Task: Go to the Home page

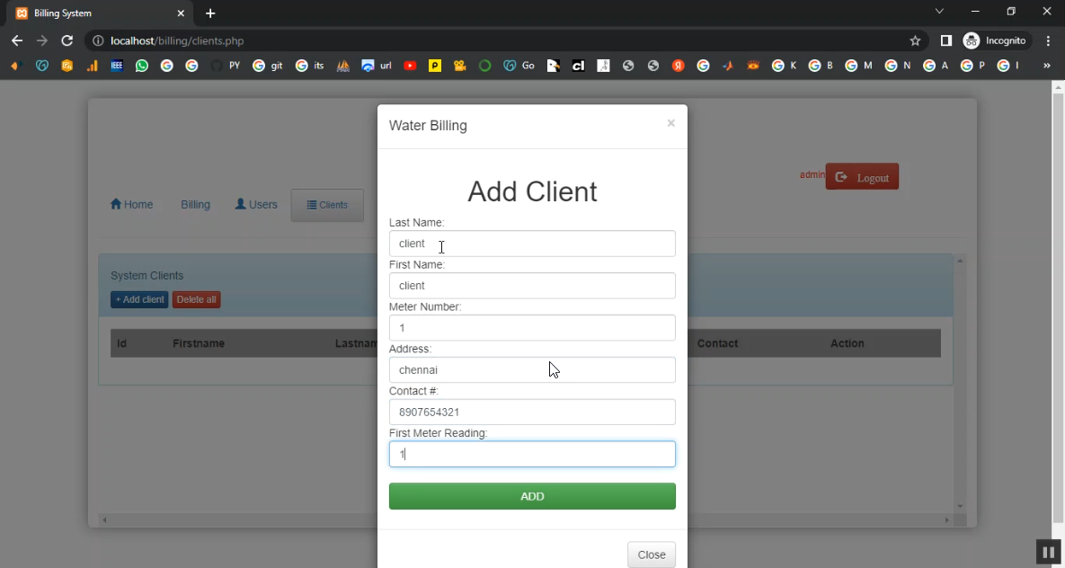Action: point(132,205)
